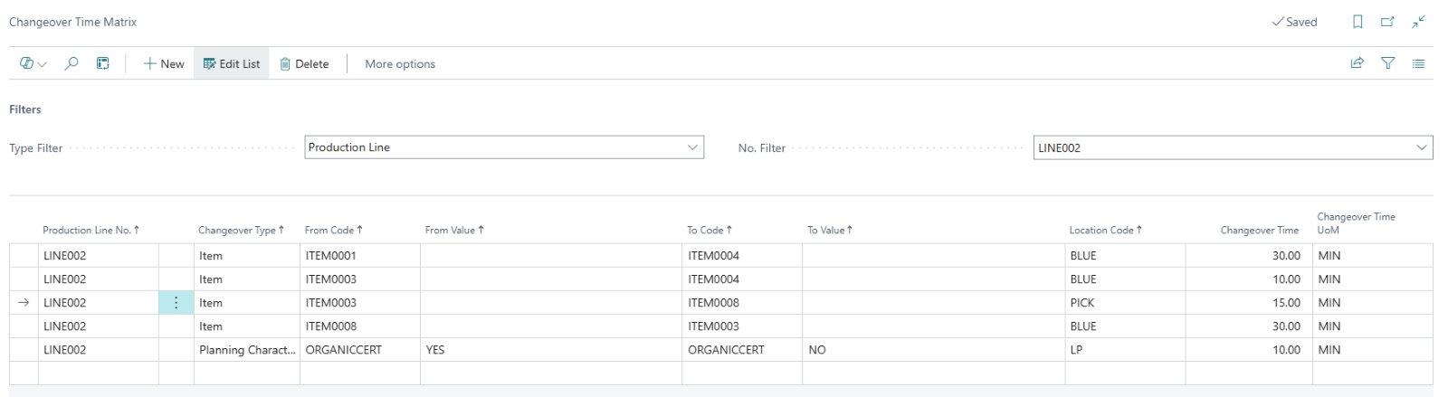This screenshot has width=1448, height=397.
Task: Open page in new window icon
Action: (x=1387, y=22)
